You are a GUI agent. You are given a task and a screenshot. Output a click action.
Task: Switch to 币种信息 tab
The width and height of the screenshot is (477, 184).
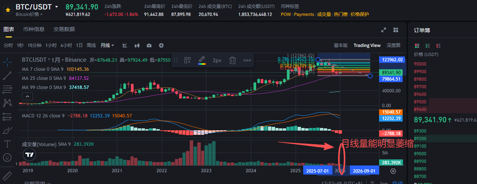34,29
